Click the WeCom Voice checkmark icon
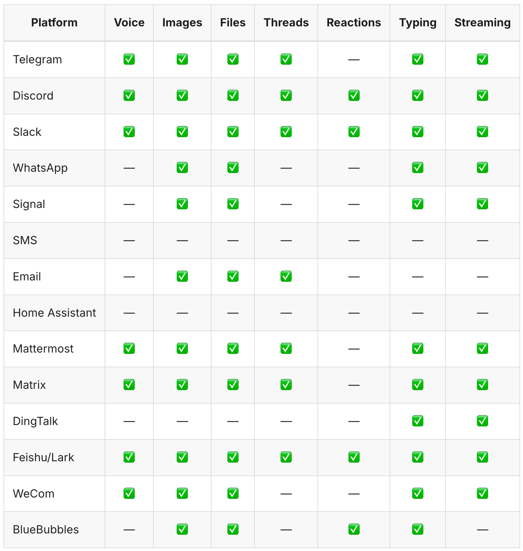523x551 pixels. pyautogui.click(x=129, y=493)
